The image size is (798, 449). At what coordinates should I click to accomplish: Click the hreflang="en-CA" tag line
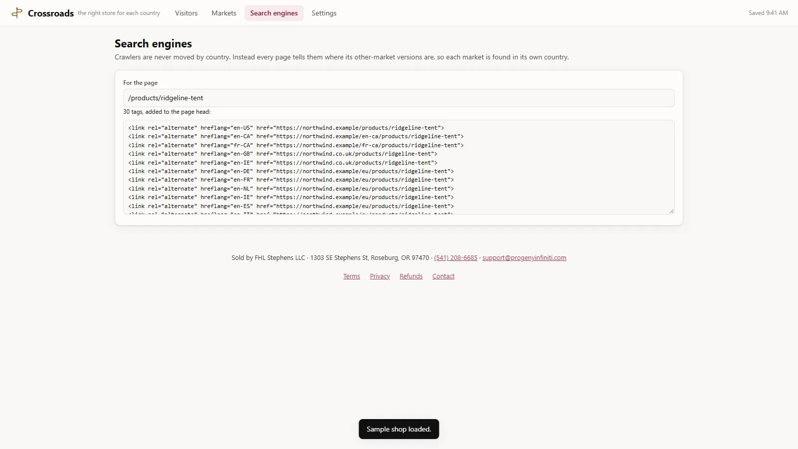pos(296,136)
